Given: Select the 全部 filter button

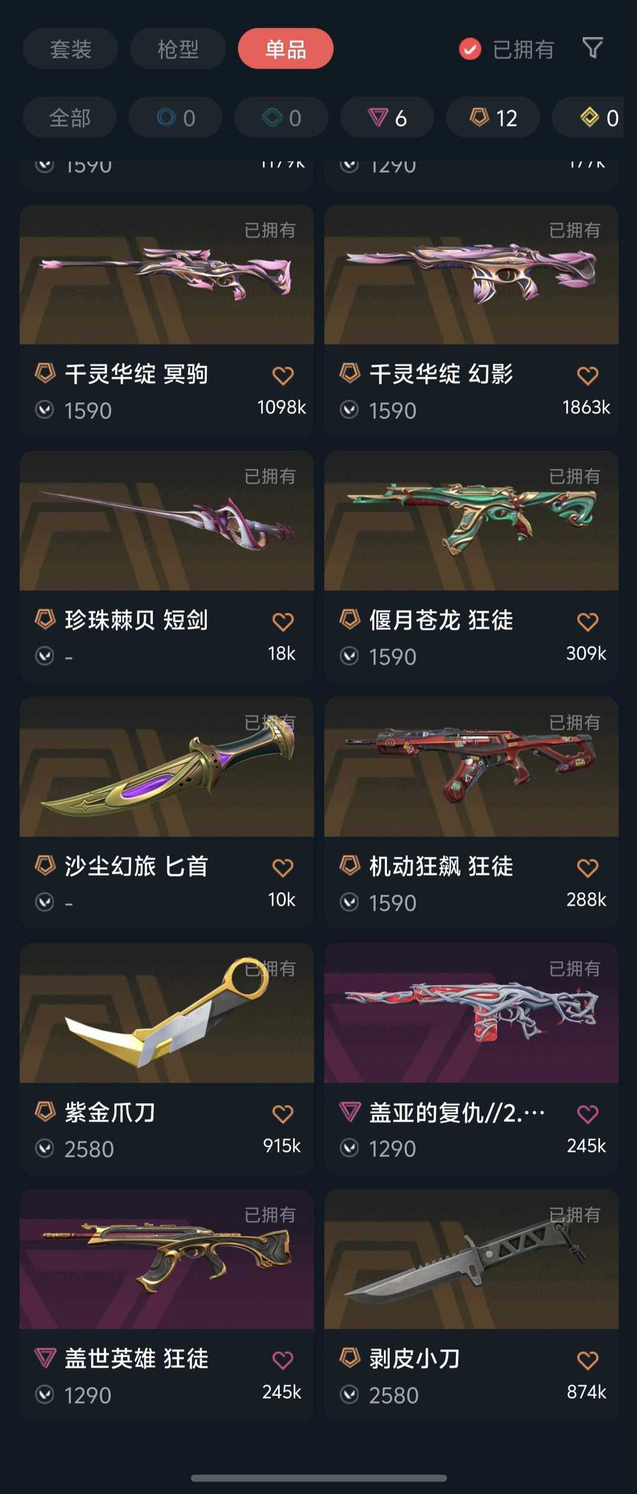Looking at the screenshot, I should tap(70, 117).
